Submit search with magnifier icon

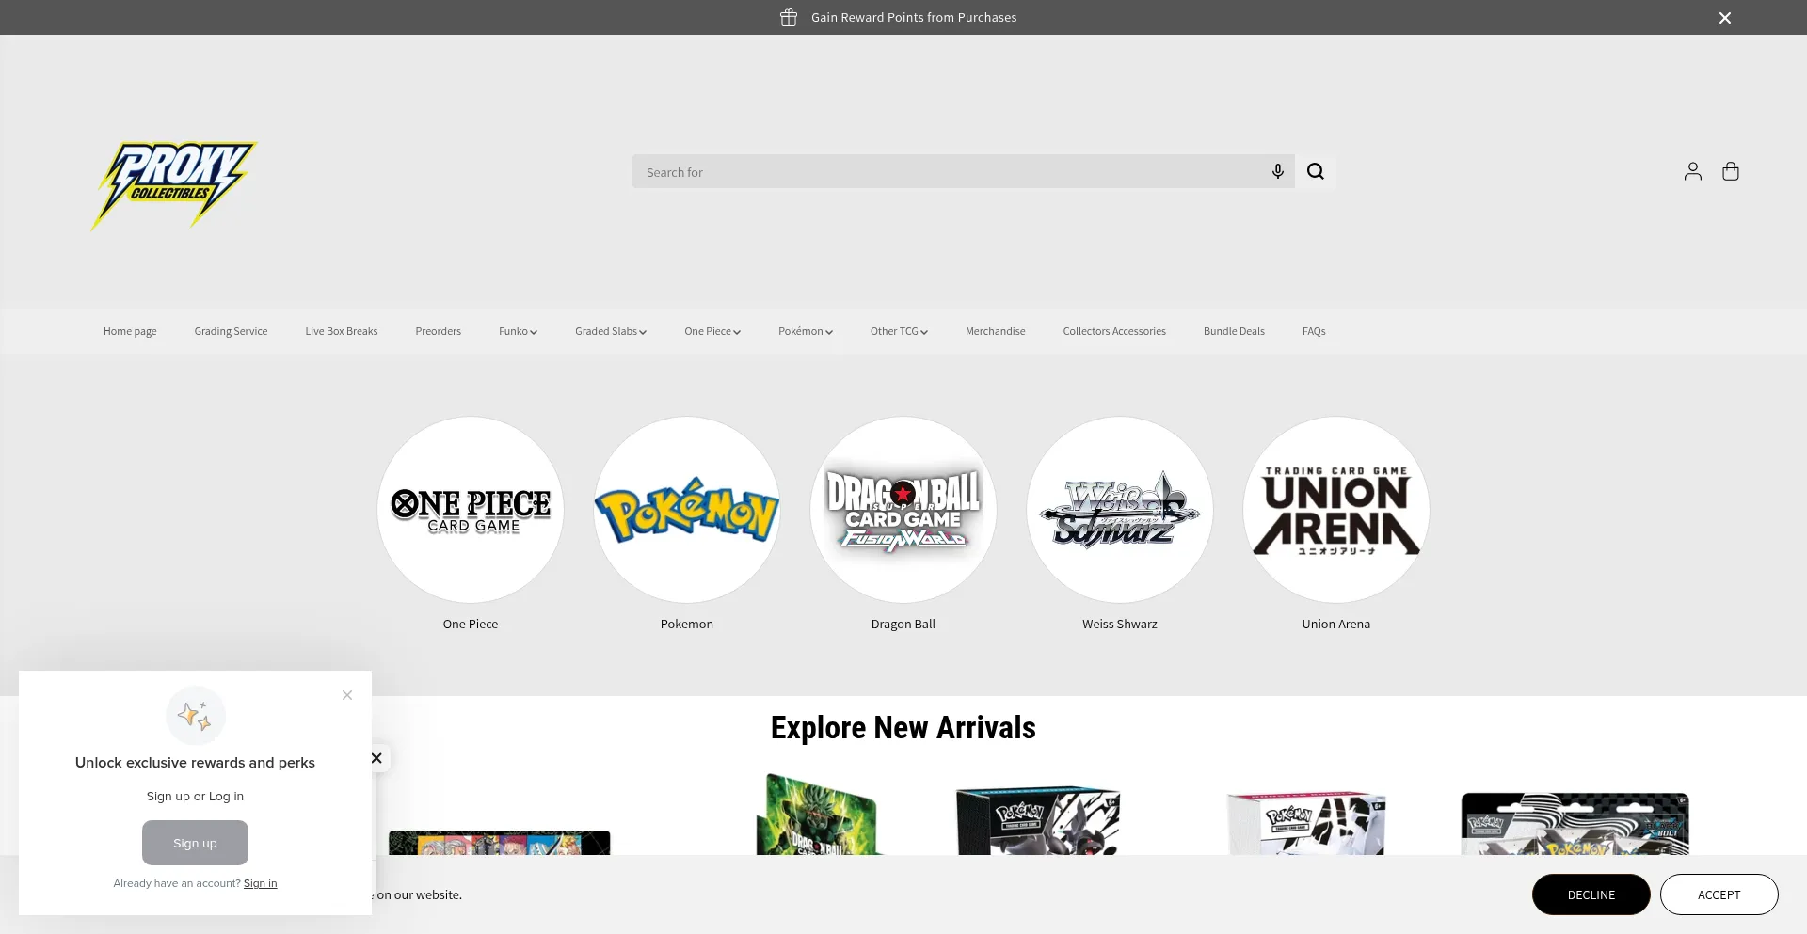coord(1316,171)
